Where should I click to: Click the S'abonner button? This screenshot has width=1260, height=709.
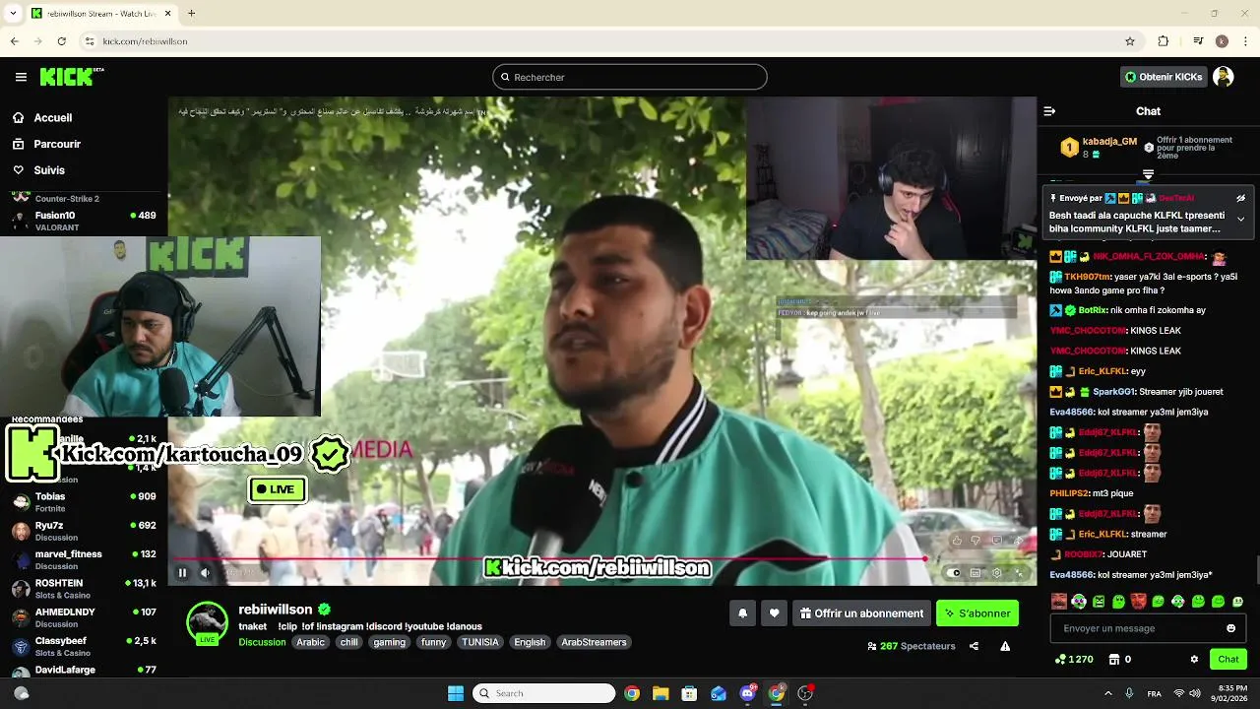[x=977, y=613]
